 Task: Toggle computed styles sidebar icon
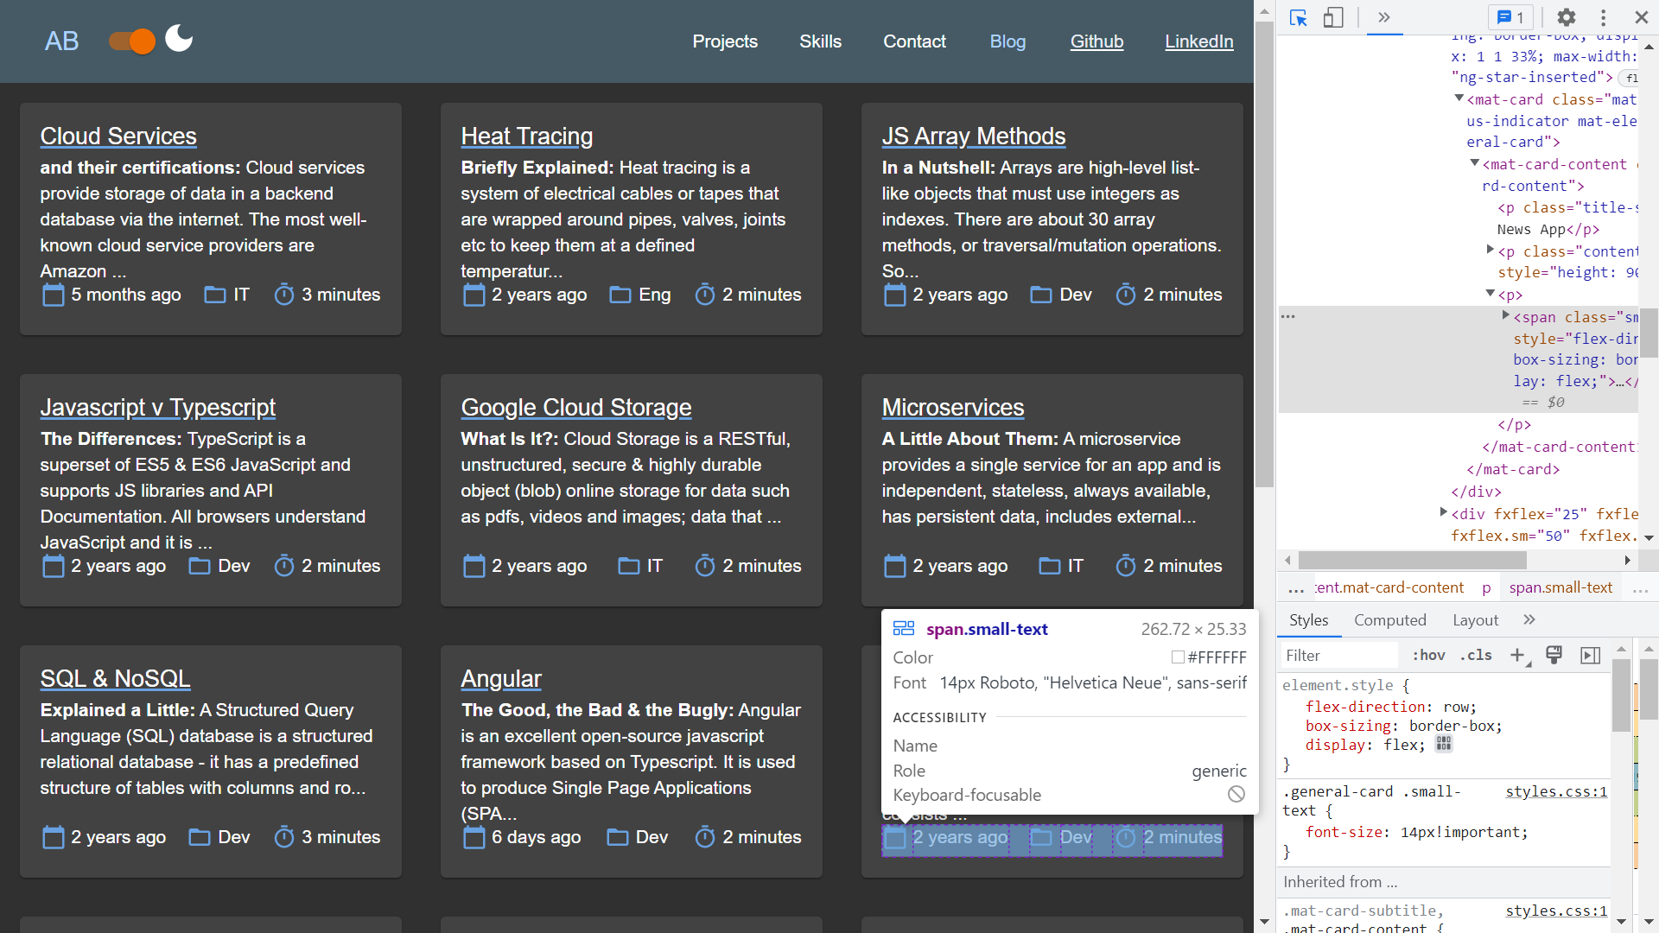tap(1590, 655)
